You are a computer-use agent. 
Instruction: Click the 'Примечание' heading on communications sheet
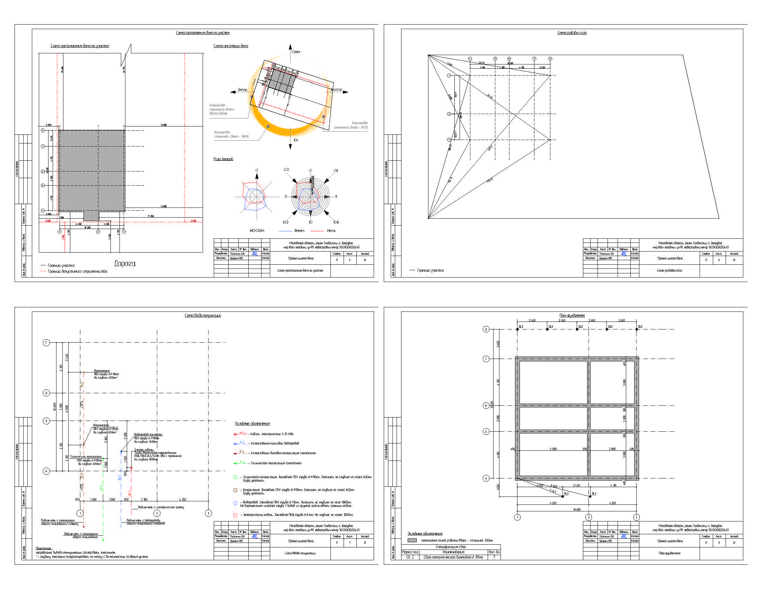[44, 548]
